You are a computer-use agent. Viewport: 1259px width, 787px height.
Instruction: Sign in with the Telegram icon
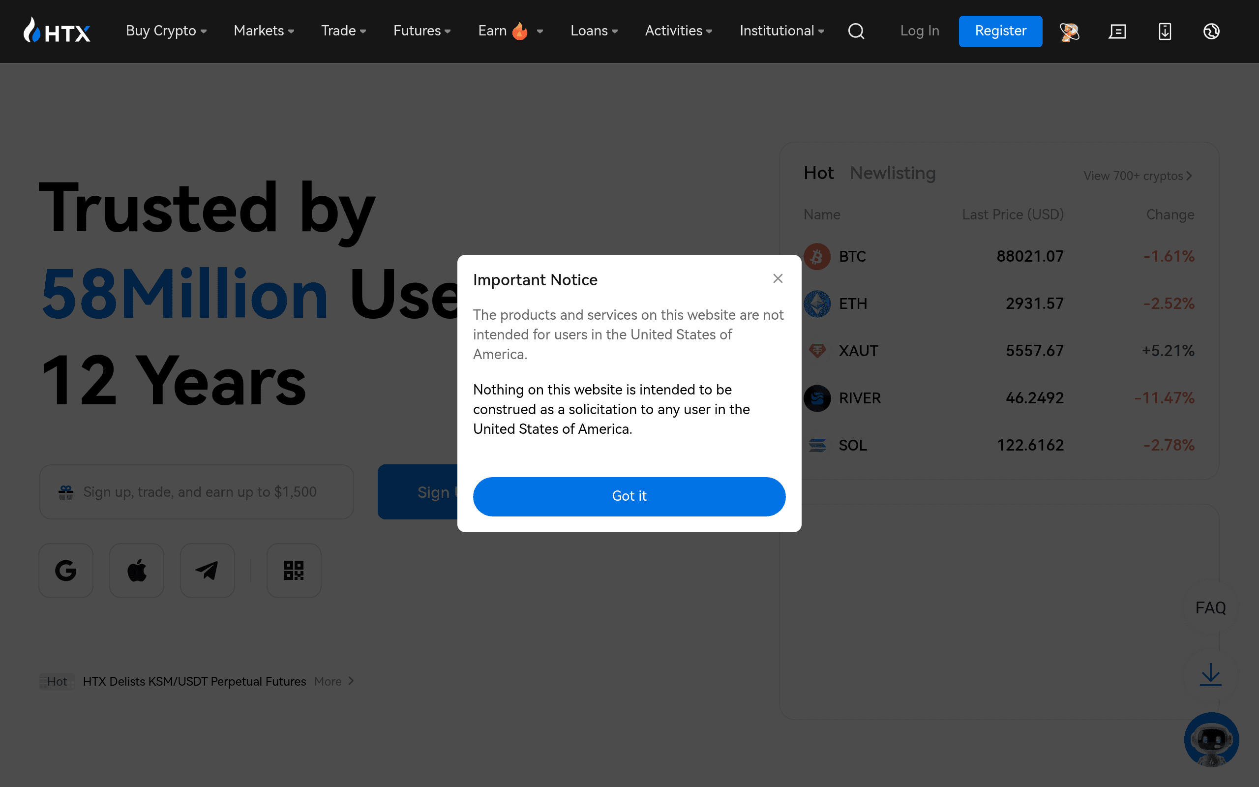(208, 571)
